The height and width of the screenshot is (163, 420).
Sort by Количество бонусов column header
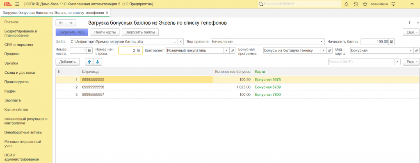tap(233, 72)
